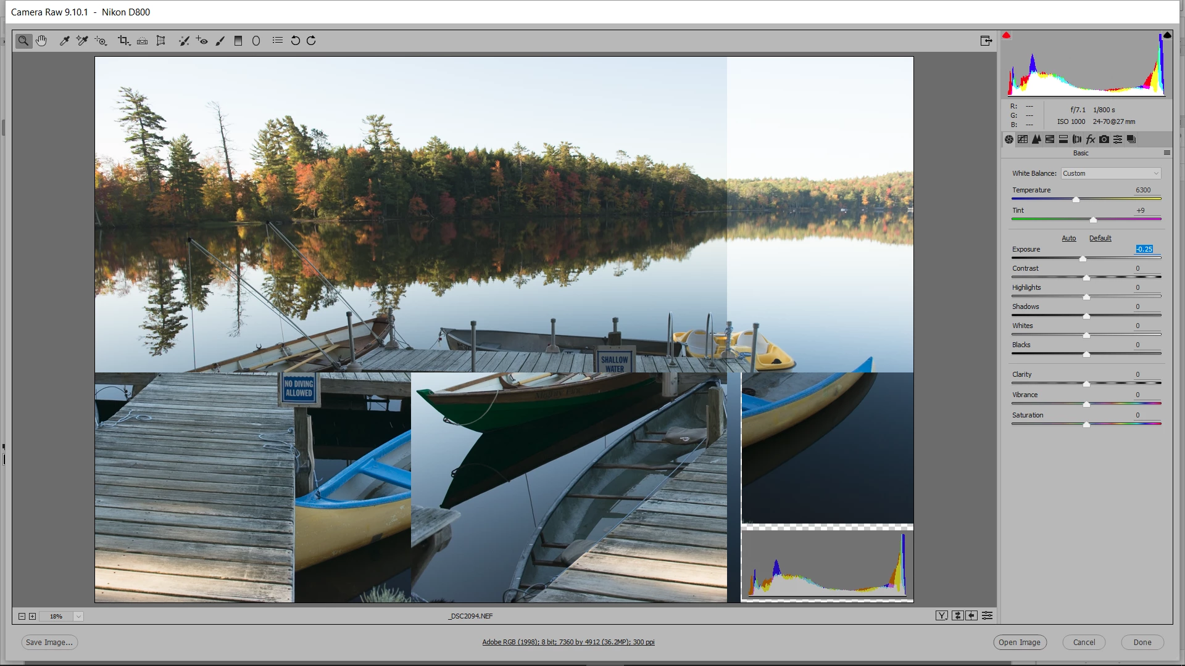Switch to the Tone Curve tab
The width and height of the screenshot is (1185, 666).
pos(1023,139)
